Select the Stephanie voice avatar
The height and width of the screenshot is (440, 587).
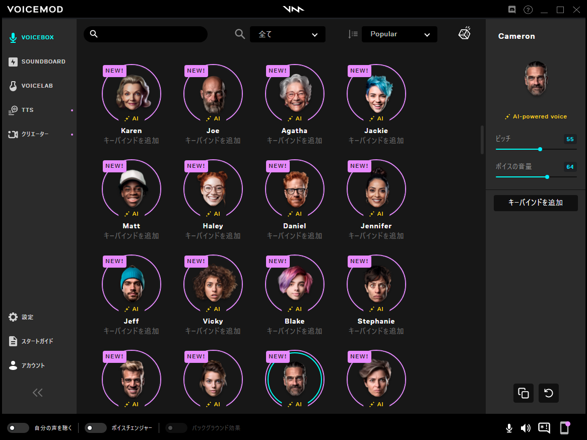(376, 284)
